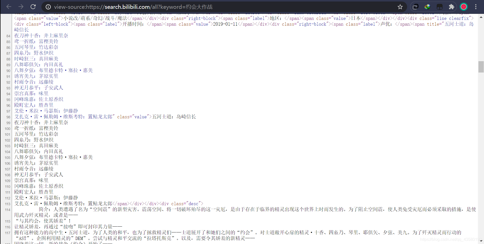Click the text 冈峰珠惠：佐土原香织 on line 95

(x=39, y=99)
